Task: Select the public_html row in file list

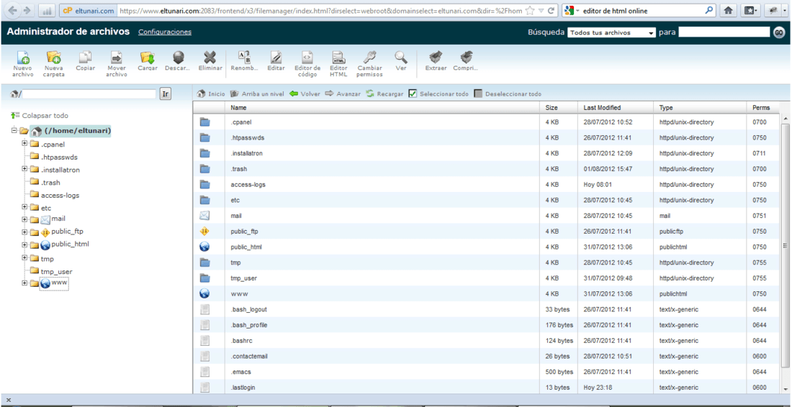Action: pos(487,247)
